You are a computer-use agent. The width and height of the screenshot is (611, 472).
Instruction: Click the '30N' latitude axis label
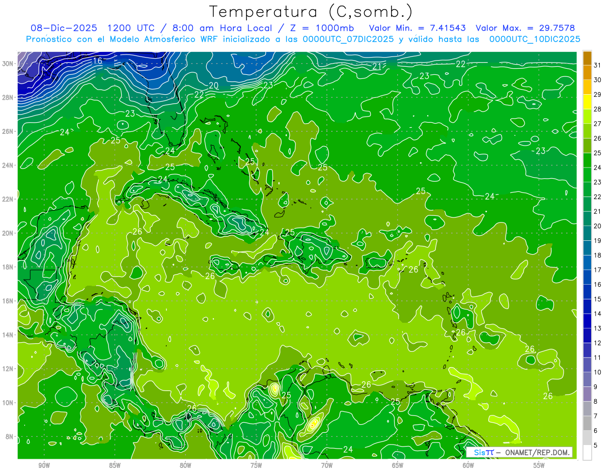(8, 64)
